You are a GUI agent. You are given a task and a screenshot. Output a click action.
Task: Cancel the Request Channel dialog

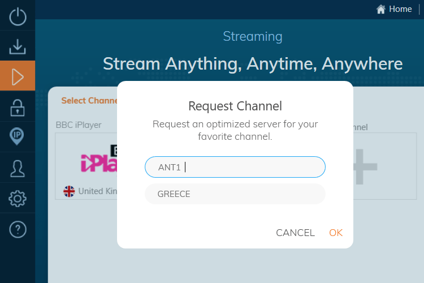click(295, 233)
